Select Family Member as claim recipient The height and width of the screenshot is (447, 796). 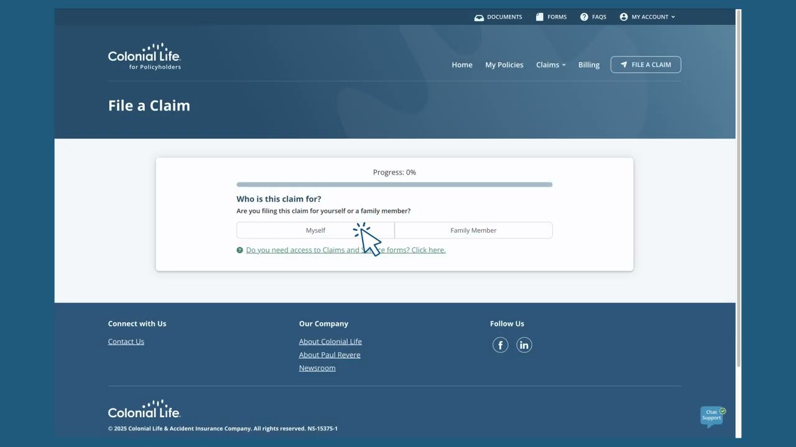tap(473, 230)
